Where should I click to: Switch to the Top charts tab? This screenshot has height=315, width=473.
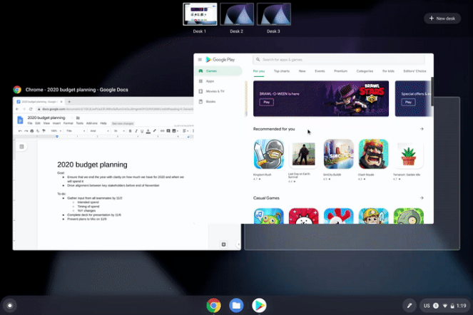pyautogui.click(x=281, y=71)
